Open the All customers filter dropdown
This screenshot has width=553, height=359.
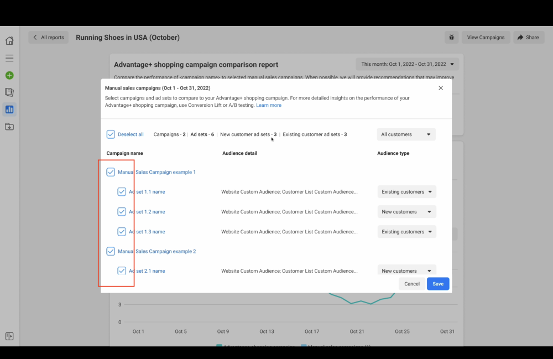pyautogui.click(x=406, y=134)
